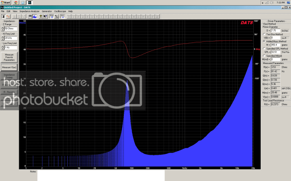Toggle the RE/IM display icon
The image size is (291, 181).
click(x=57, y=16)
